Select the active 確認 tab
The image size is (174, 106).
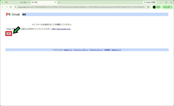[44, 2]
